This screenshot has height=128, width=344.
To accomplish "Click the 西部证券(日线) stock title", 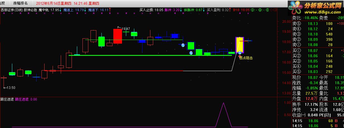I will click(x=11, y=10).
